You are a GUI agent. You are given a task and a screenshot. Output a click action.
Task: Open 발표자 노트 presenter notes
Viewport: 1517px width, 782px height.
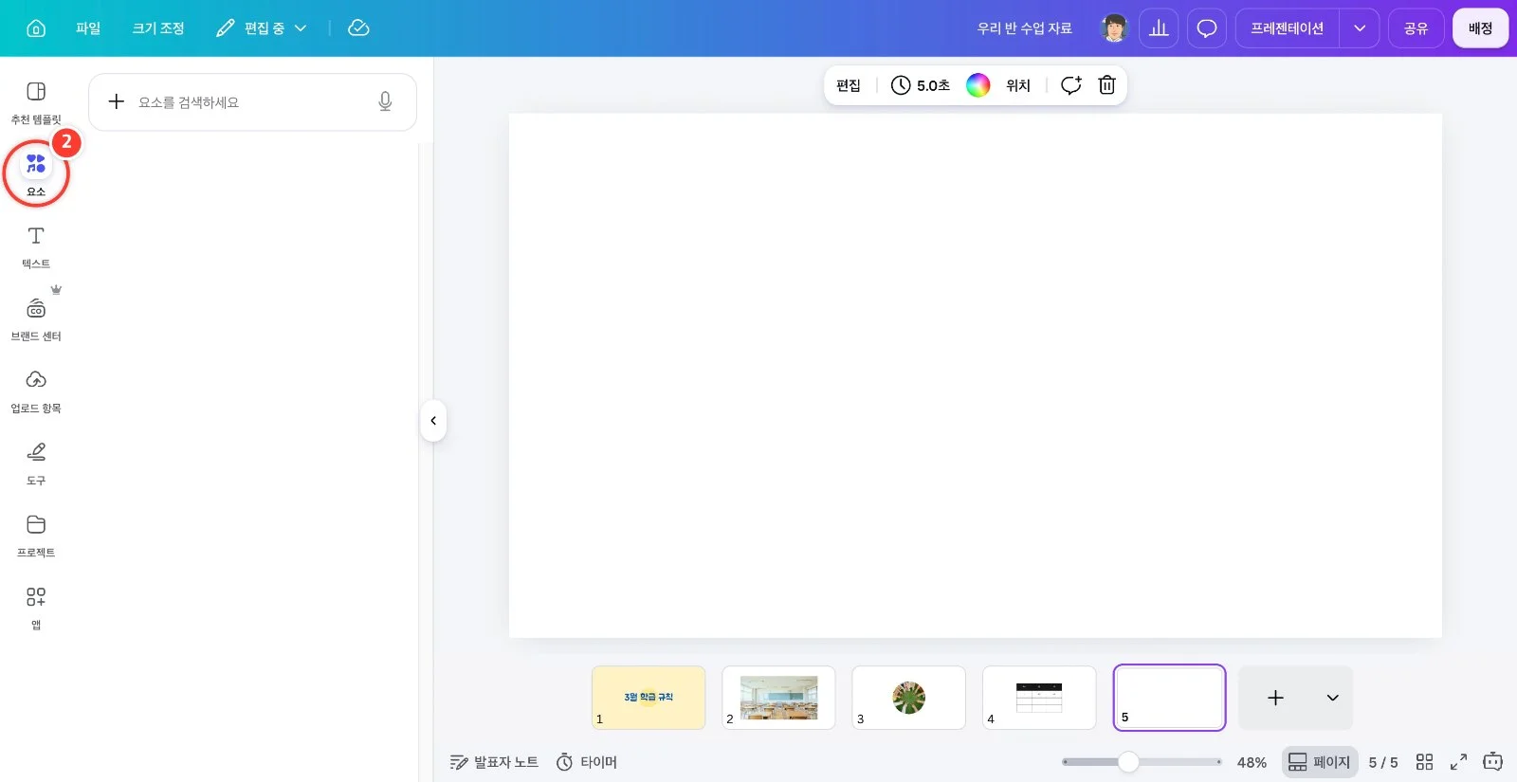(494, 762)
